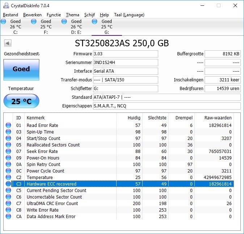Click status orb of Uncorrectable Sector Count row

(8, 197)
